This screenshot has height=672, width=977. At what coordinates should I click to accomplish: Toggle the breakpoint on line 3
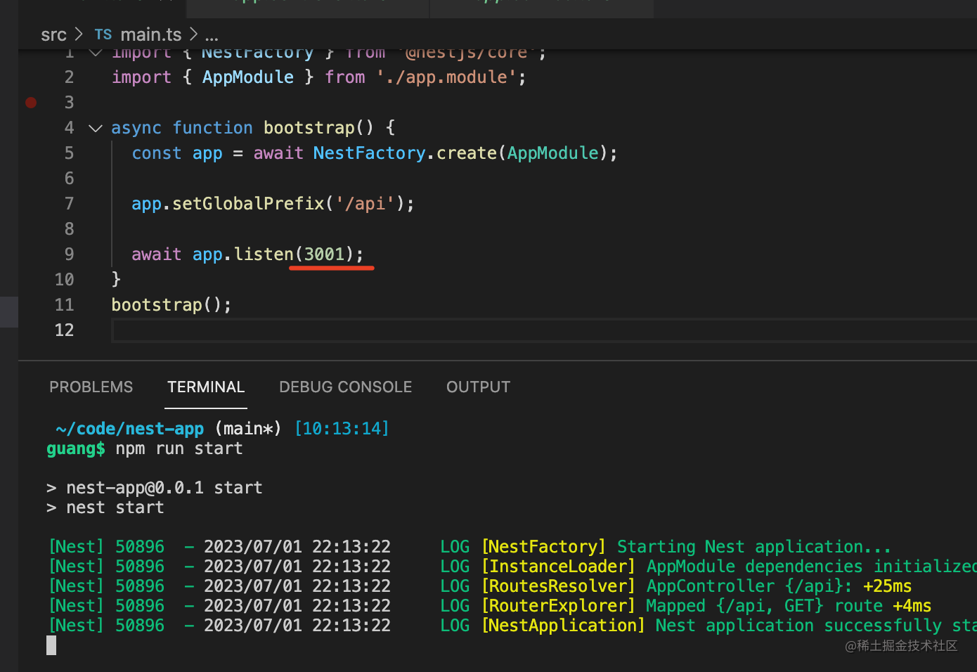31,103
